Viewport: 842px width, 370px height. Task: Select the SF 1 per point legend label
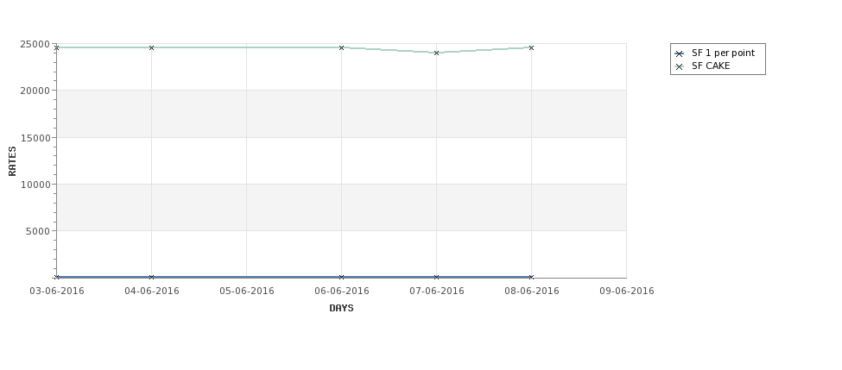(x=724, y=53)
